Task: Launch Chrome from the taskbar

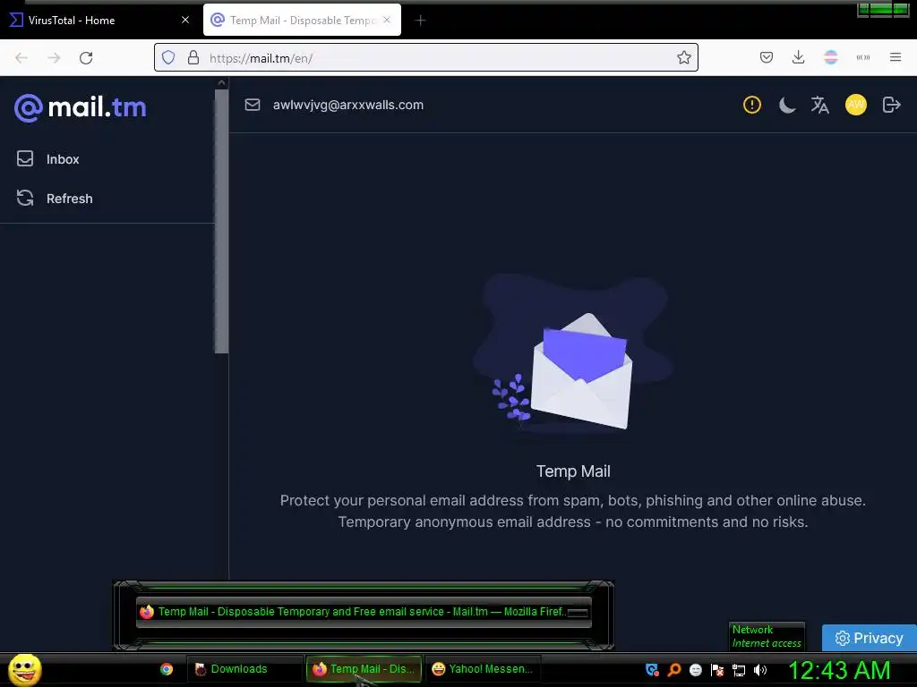Action: [x=167, y=669]
